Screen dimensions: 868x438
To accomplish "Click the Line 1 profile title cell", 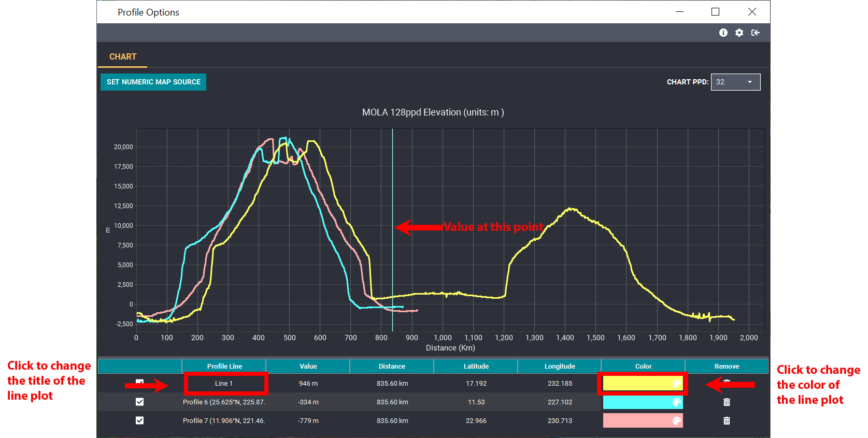I will click(224, 384).
